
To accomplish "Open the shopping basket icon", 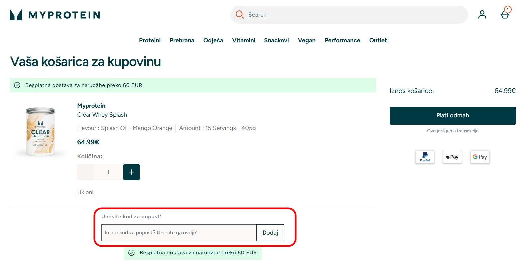I will [x=505, y=15].
